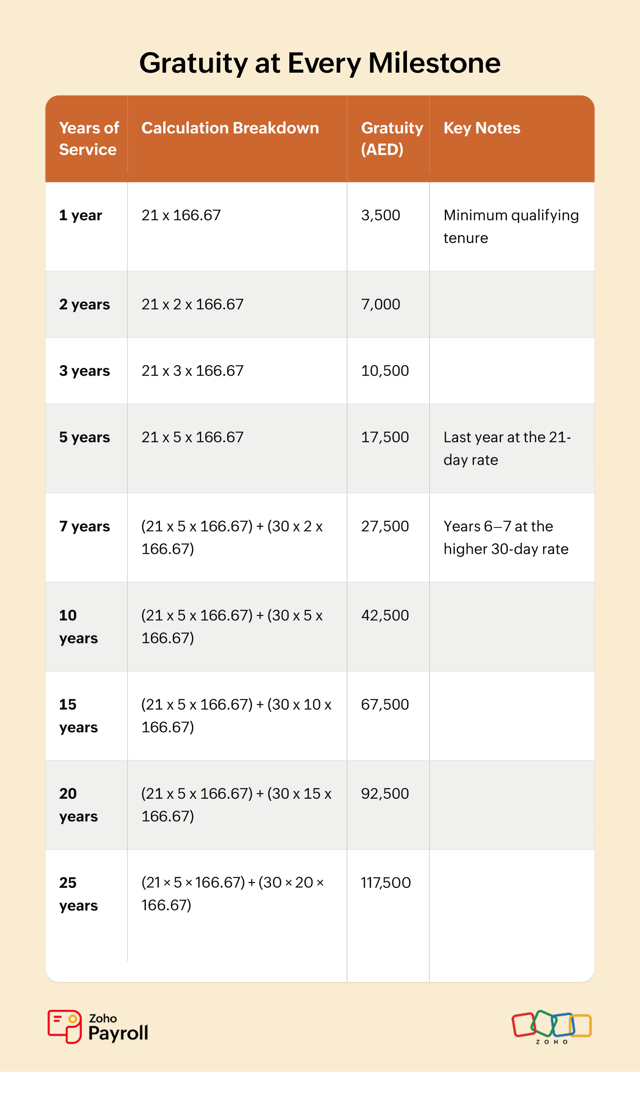Click the 'Minimum qualifying tenure' note

coord(511,226)
